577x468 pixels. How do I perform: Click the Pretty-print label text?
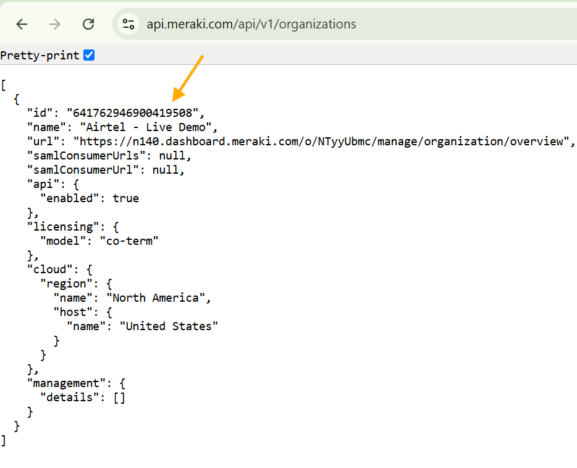40,56
